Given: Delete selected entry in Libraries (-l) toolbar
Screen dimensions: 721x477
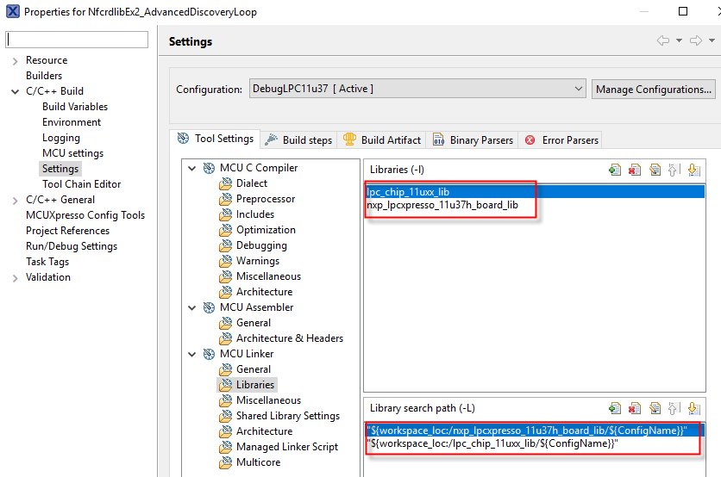Looking at the screenshot, I should pos(635,170).
